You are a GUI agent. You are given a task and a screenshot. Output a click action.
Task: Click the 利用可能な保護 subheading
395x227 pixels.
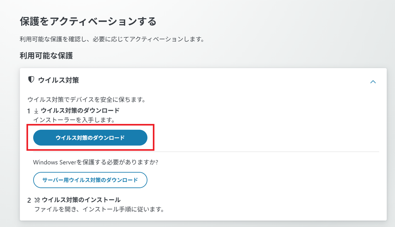46,55
